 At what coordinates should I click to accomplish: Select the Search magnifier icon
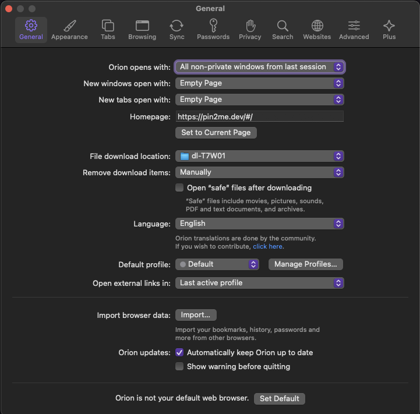pos(283,26)
